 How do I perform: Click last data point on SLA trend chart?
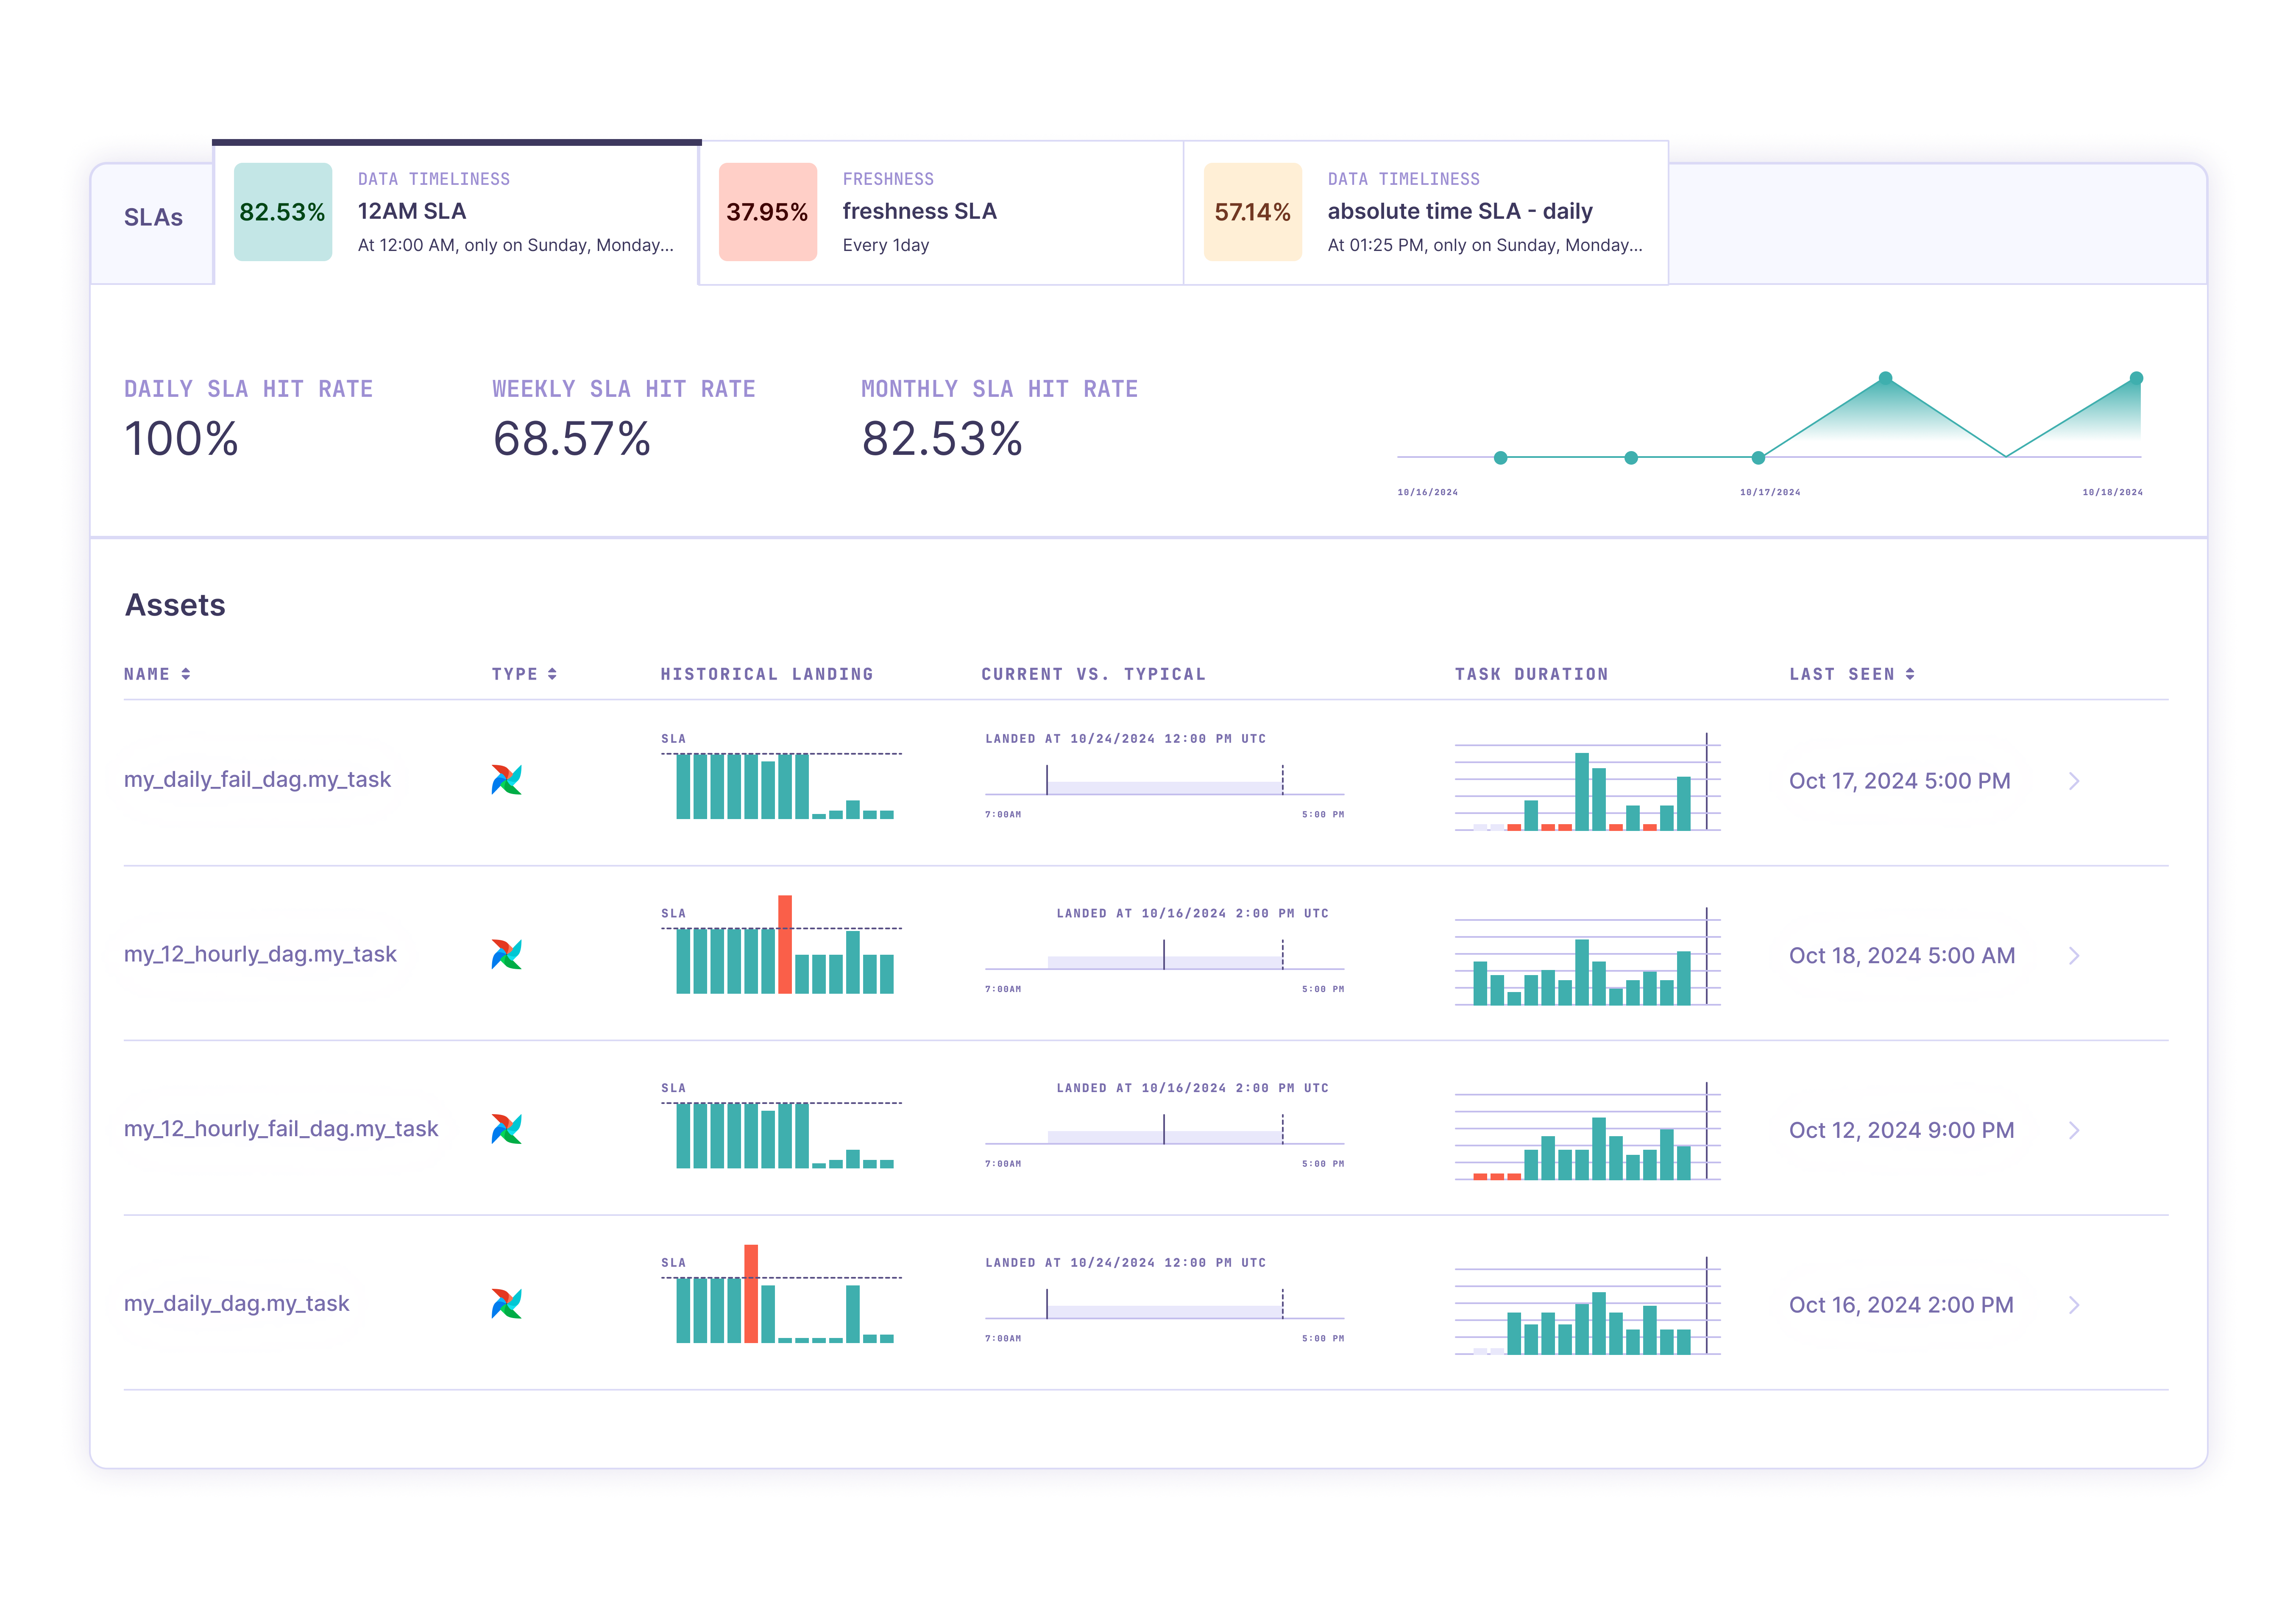(2136, 378)
